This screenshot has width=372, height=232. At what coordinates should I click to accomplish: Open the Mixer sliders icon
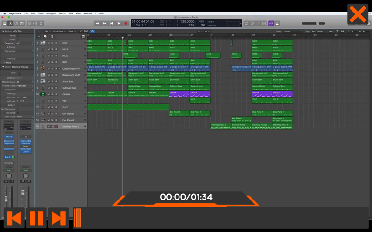pos(35,23)
